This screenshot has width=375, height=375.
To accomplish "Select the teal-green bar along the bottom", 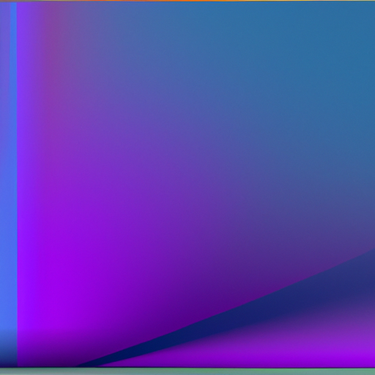I will coord(187,371).
